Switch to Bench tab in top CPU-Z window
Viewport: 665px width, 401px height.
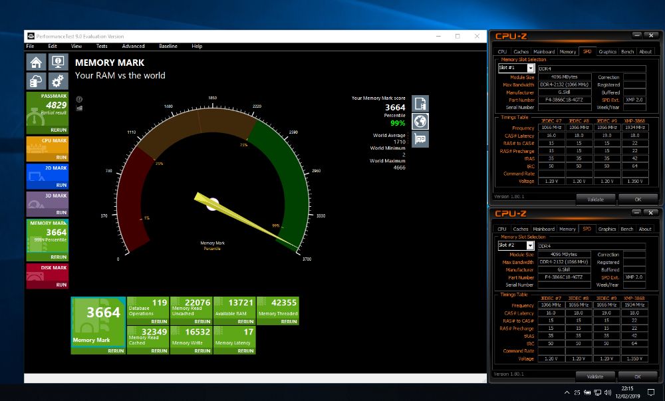(627, 52)
